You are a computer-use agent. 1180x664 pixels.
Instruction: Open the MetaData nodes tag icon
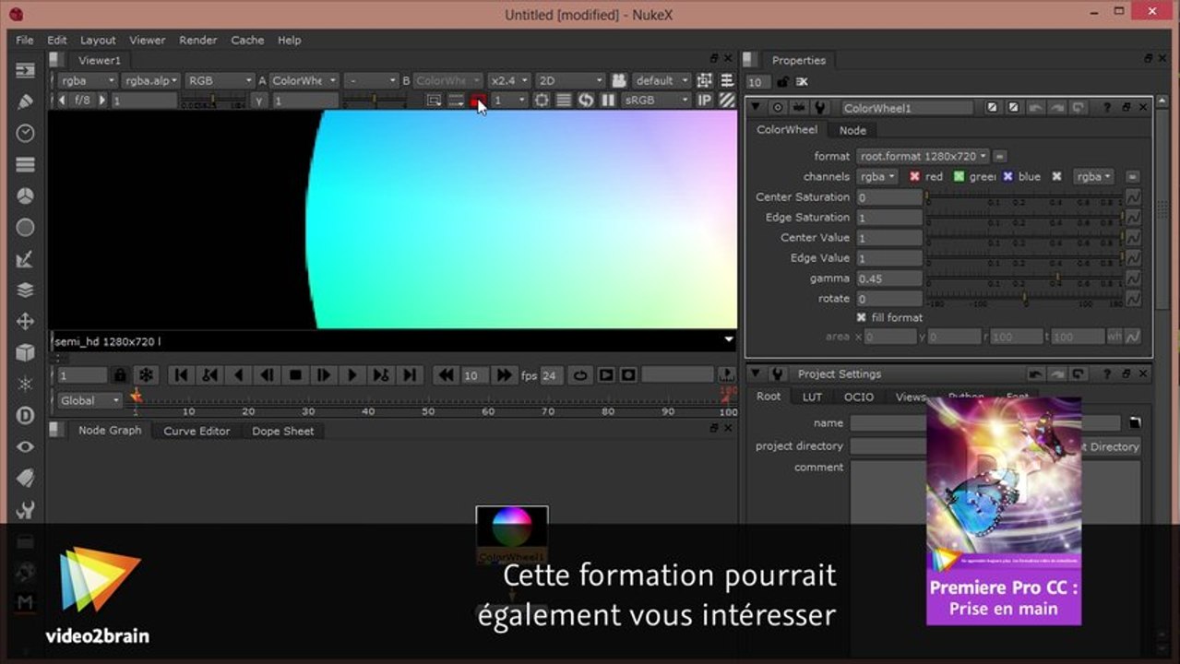[x=25, y=478]
